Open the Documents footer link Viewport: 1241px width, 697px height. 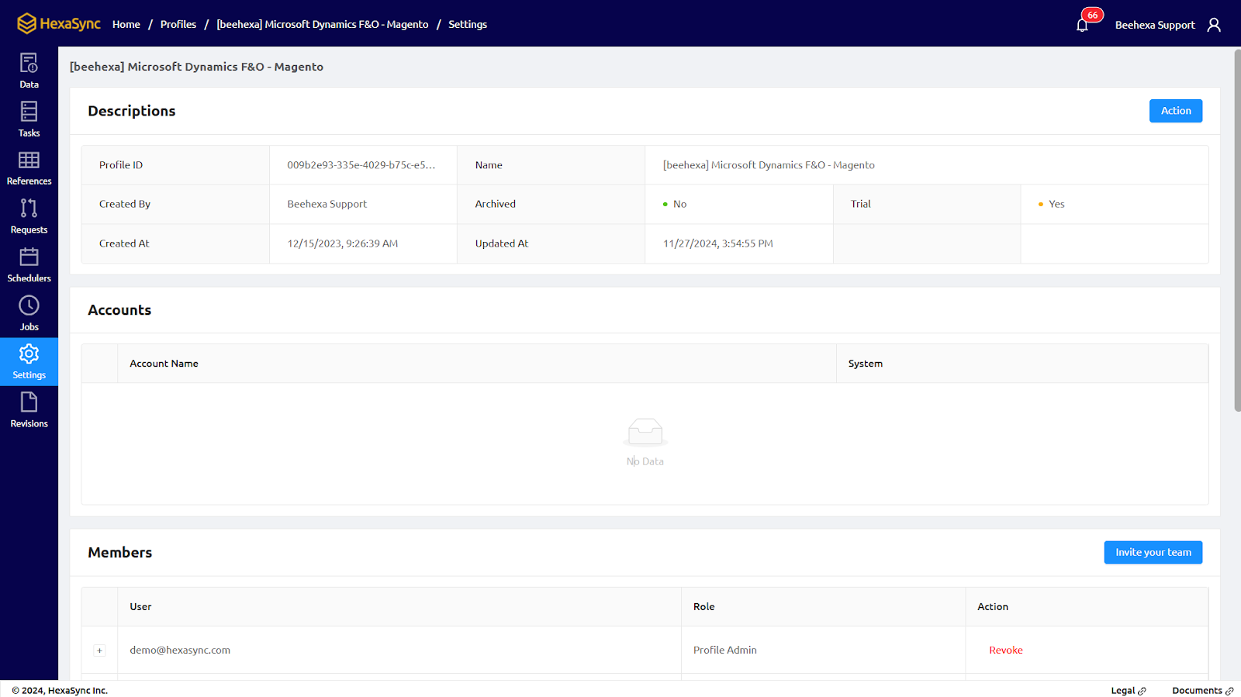pyautogui.click(x=1203, y=690)
